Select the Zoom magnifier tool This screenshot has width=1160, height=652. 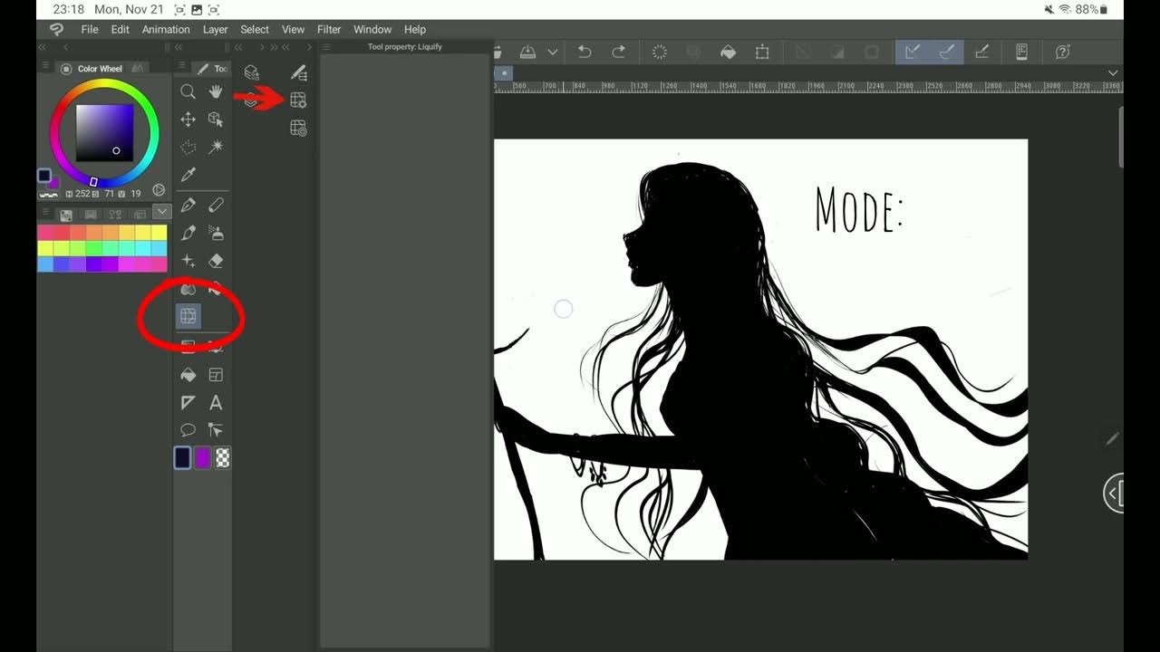pos(188,91)
